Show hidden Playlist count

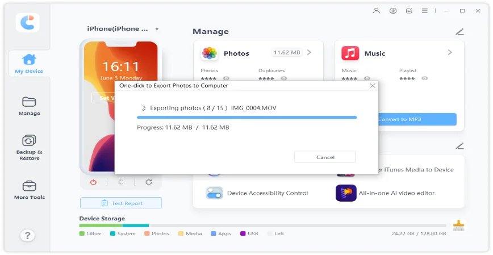pyautogui.click(x=425, y=78)
